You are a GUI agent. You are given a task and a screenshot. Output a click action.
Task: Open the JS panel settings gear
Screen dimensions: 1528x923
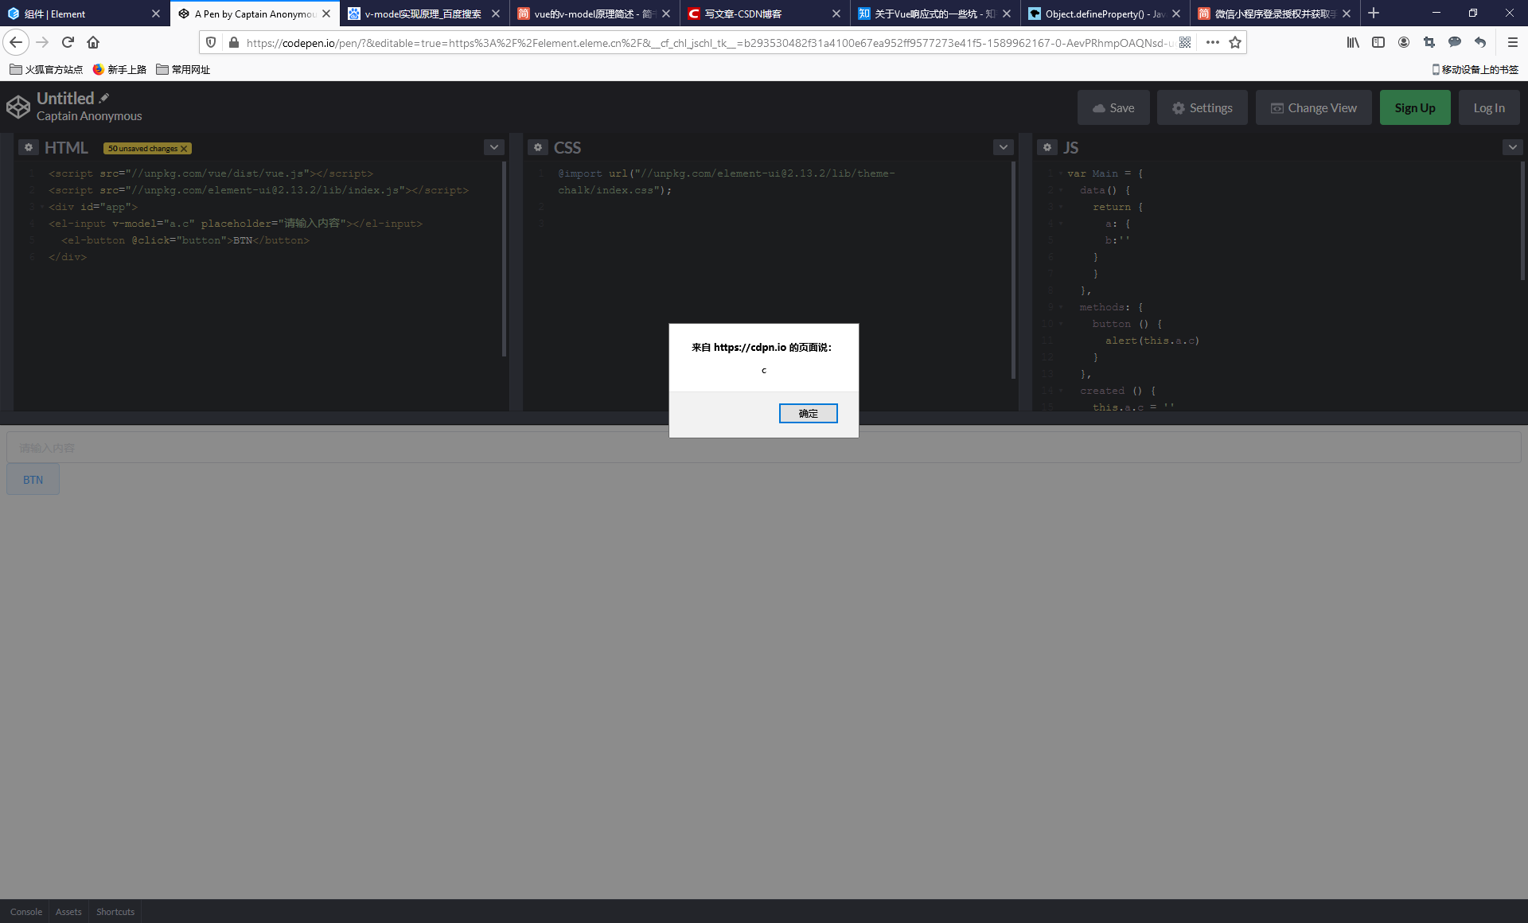1047,147
